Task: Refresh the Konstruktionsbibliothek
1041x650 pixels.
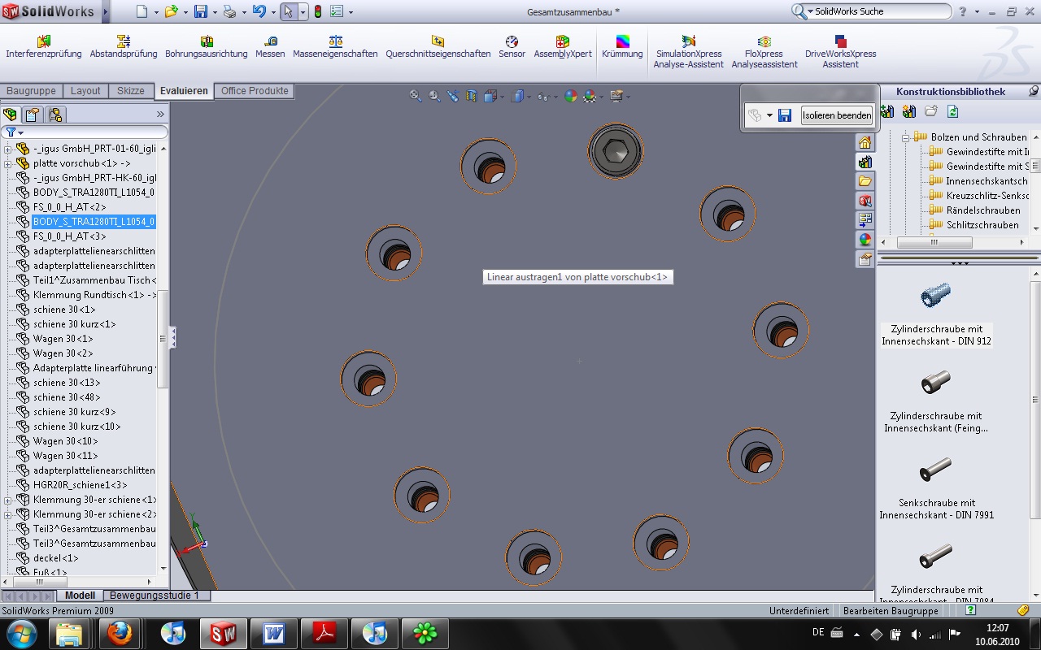Action: pyautogui.click(x=952, y=111)
